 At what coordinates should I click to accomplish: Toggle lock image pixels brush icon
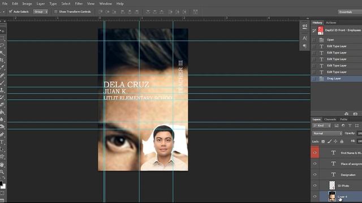329,142
